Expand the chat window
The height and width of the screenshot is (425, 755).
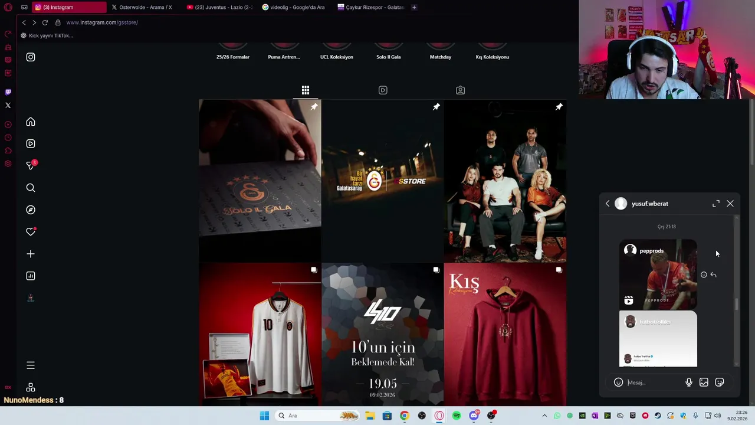click(716, 204)
